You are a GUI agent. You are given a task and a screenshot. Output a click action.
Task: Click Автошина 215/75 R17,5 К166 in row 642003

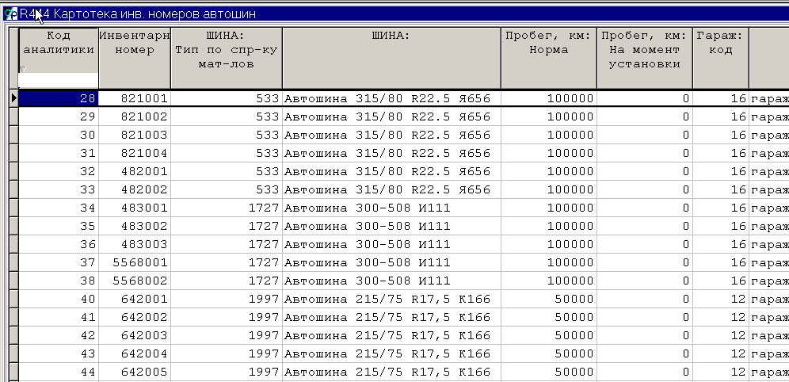pyautogui.click(x=391, y=335)
